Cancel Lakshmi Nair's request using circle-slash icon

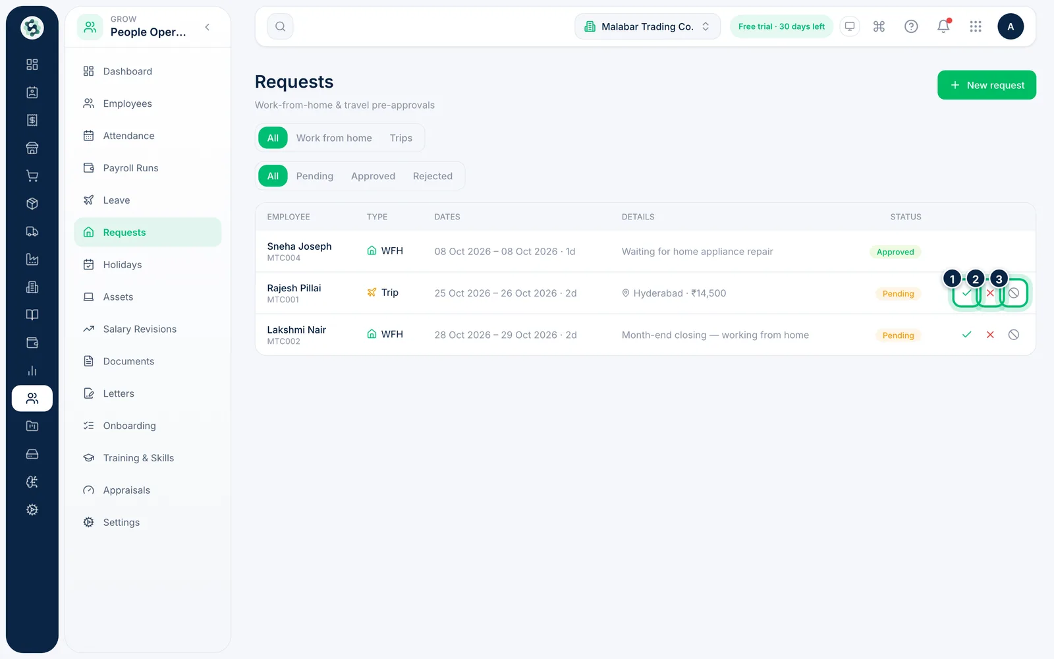(1014, 335)
